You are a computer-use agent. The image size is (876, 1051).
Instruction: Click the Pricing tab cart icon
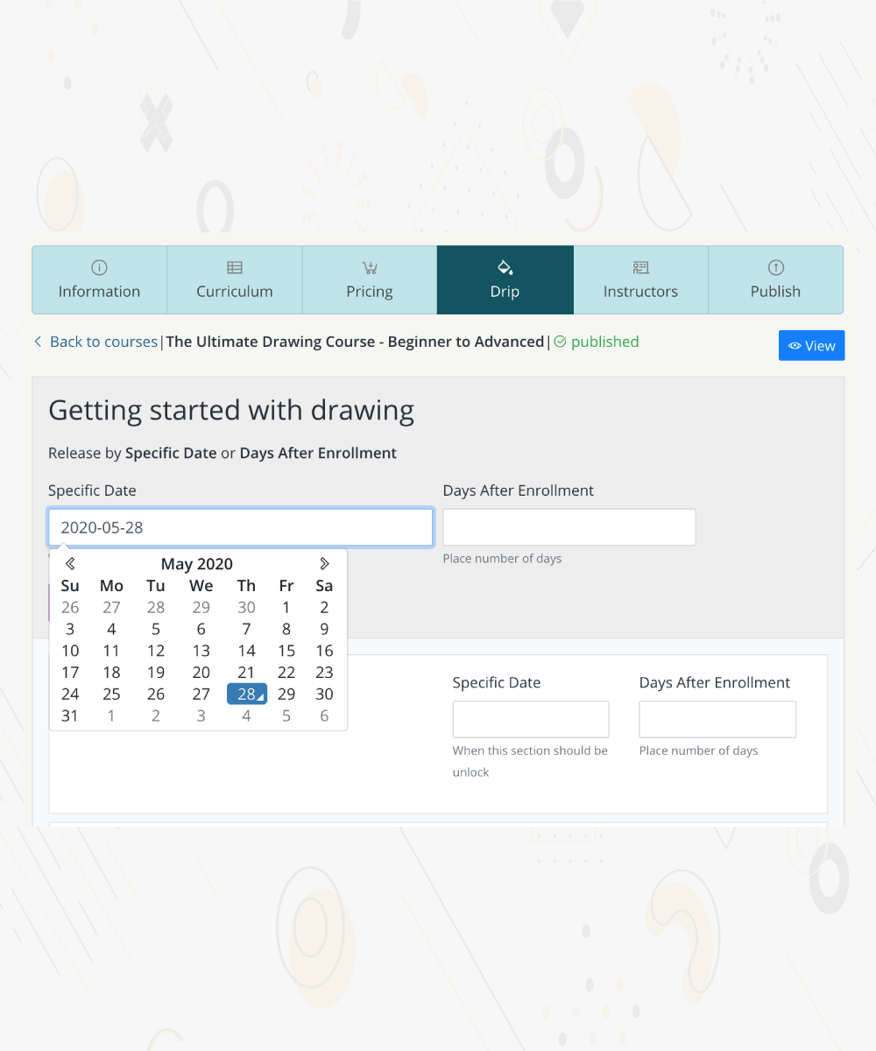coord(370,267)
